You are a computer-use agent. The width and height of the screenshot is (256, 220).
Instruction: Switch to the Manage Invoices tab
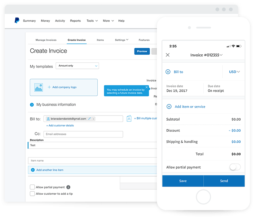(46, 40)
